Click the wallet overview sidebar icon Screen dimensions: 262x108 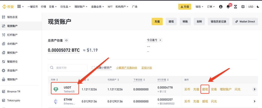(x=4, y=17)
